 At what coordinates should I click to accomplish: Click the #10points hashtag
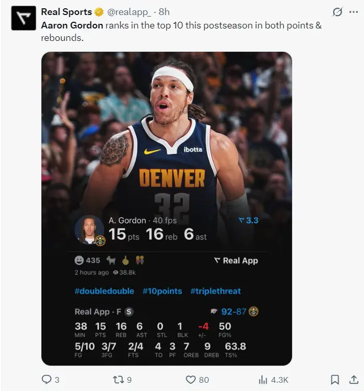click(x=162, y=291)
